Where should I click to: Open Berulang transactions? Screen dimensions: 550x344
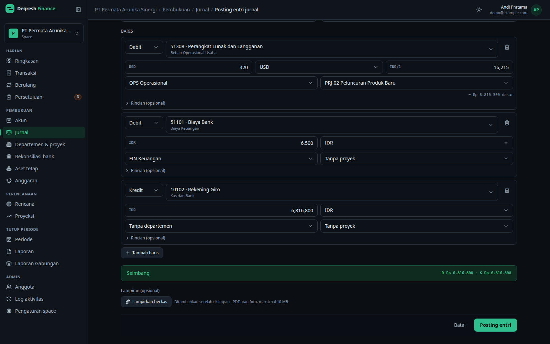(44, 85)
